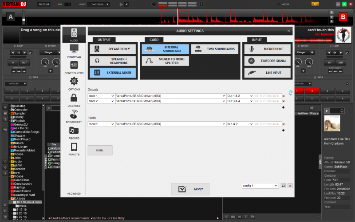Refresh the audio device list

point(291,93)
